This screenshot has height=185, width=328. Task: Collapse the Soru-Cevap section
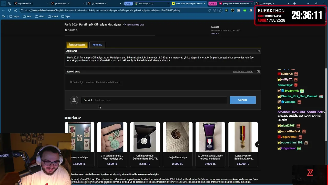[x=258, y=71]
